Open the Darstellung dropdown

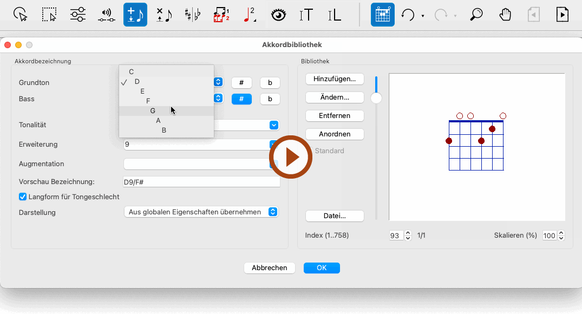click(201, 212)
